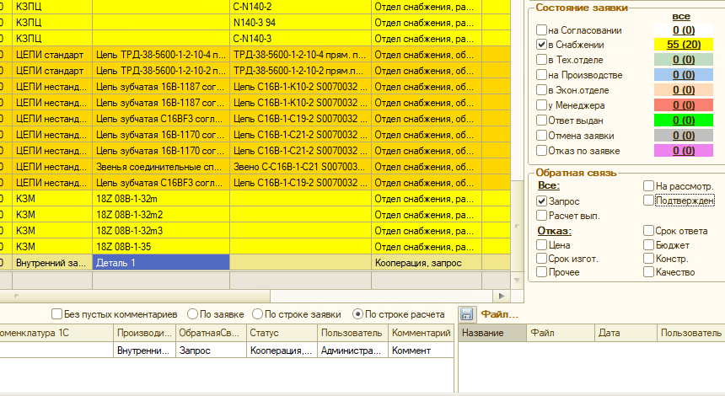This screenshot has height=396, width=725.
Task: Select the 'C-N140-2' cell
Action: point(301,7)
